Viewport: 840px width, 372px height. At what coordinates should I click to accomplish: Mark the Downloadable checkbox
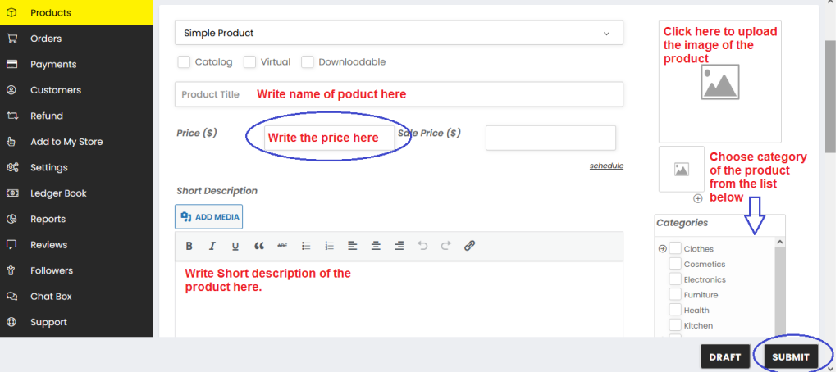[307, 62]
